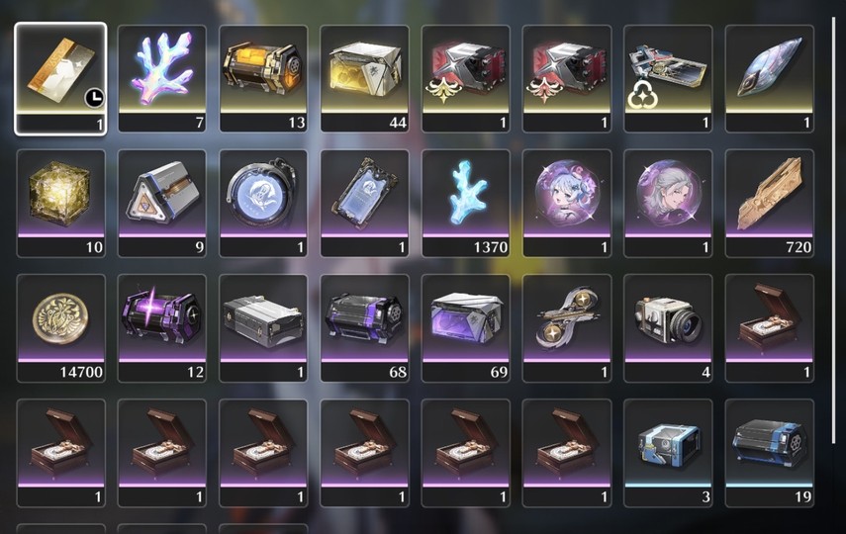Viewport: 846px width, 534px height.
Task: Select the blue coral item showing 1370
Action: coord(466,204)
